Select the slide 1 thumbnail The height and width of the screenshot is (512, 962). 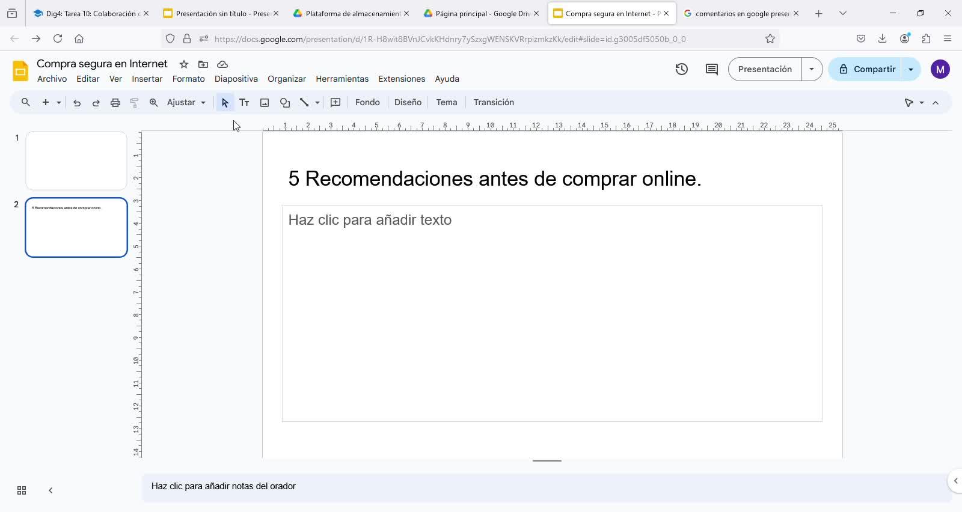pos(76,161)
